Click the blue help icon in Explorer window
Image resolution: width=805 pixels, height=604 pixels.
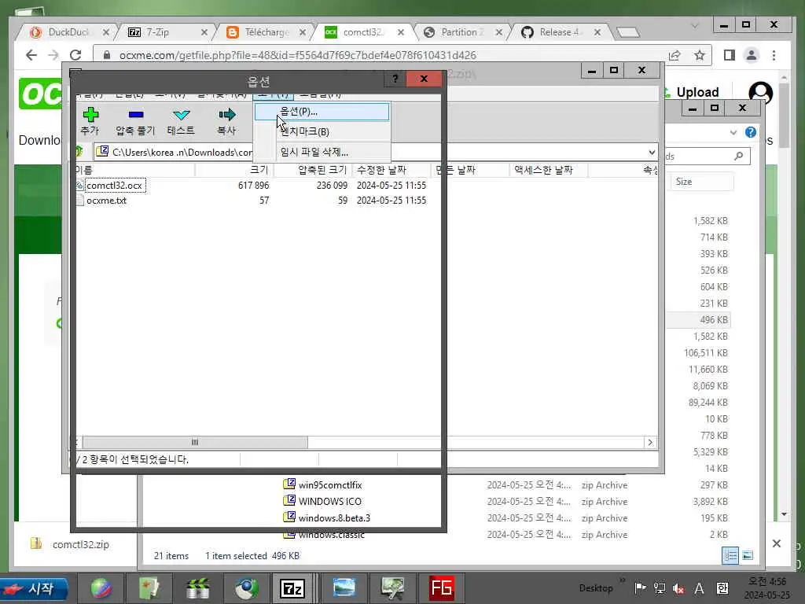(751, 132)
